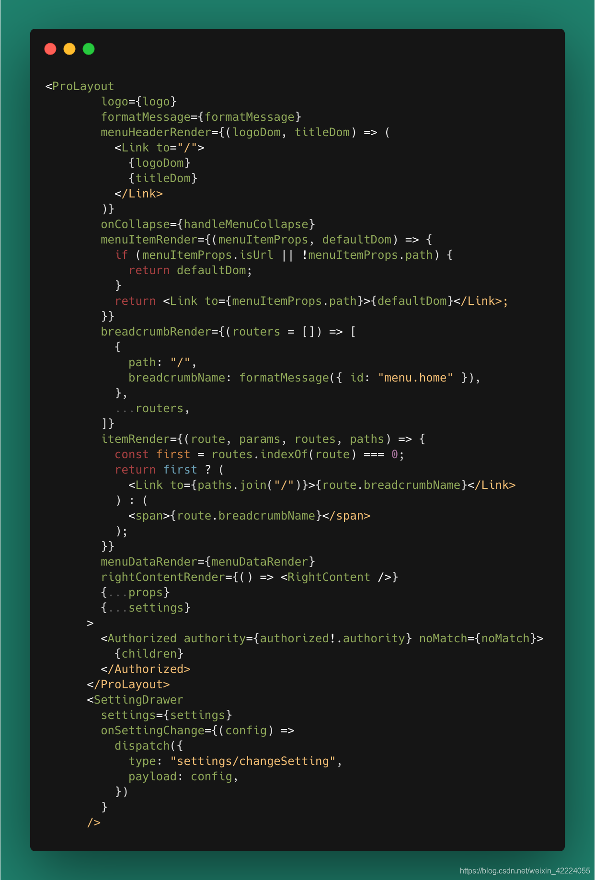595x880 pixels.
Task: Click the "menu.home" string literal
Action: pos(415,378)
